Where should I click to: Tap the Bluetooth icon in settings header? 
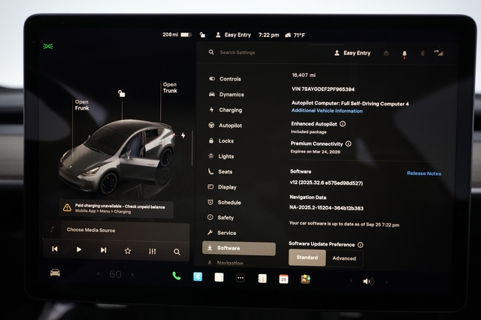(422, 53)
